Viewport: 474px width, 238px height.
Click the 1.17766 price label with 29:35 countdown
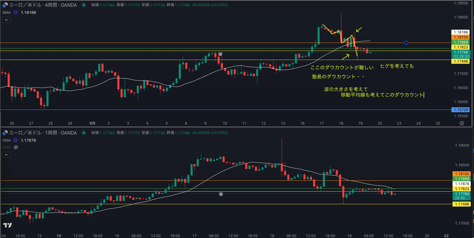[462, 196]
